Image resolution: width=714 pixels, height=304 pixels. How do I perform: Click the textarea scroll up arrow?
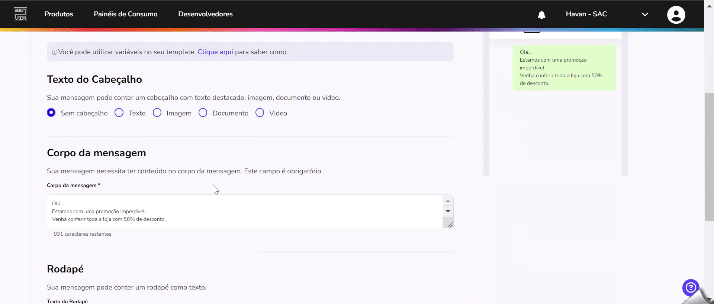point(448,201)
